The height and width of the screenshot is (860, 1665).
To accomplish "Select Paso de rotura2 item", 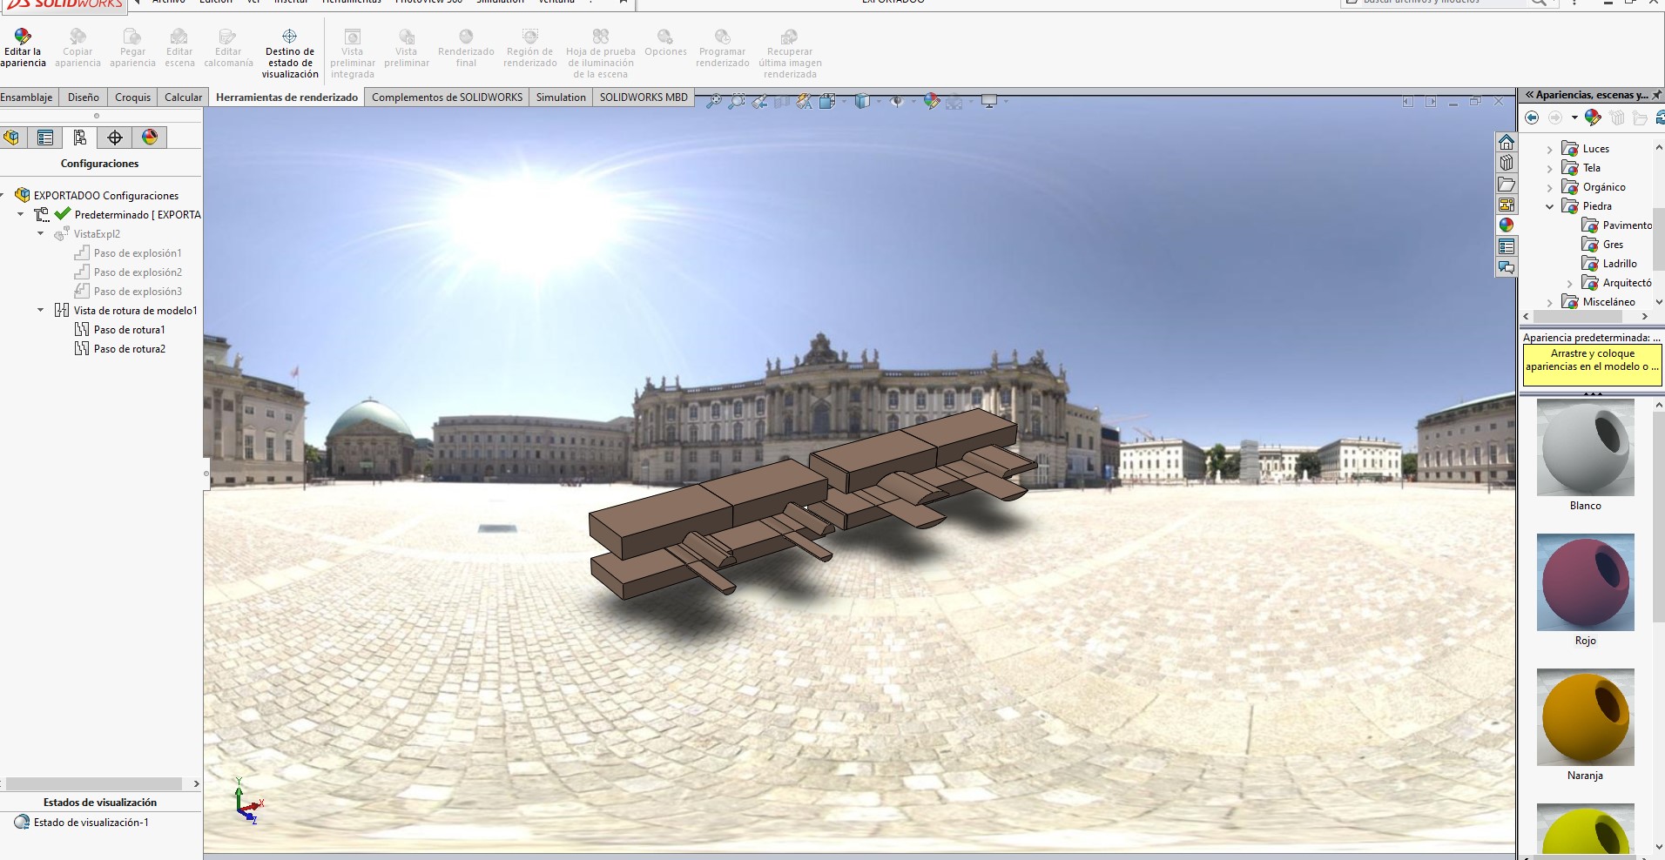I will pos(120,349).
